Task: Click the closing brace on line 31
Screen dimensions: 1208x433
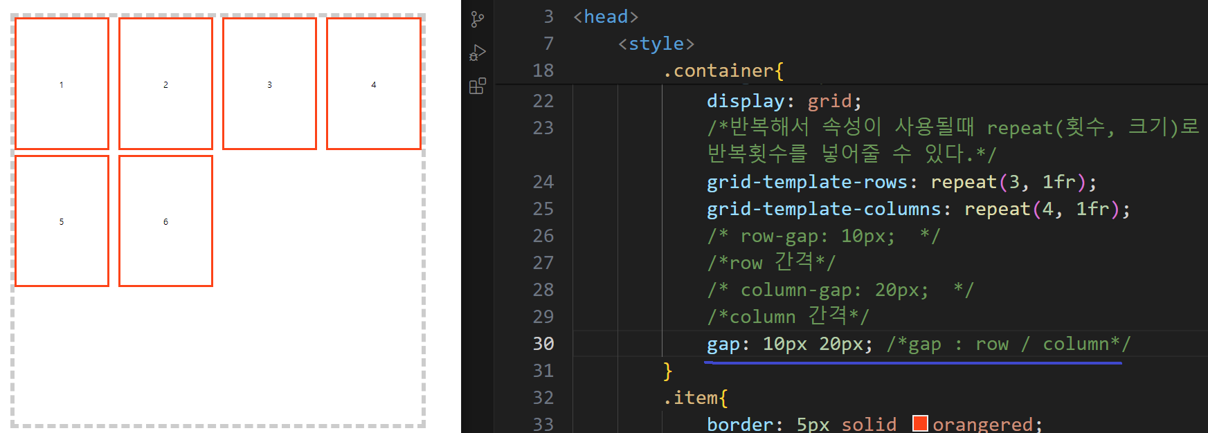Action: [667, 371]
